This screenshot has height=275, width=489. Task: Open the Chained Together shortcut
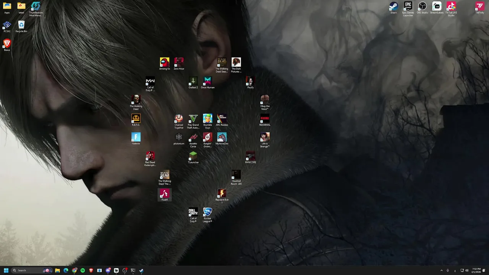[179, 121]
